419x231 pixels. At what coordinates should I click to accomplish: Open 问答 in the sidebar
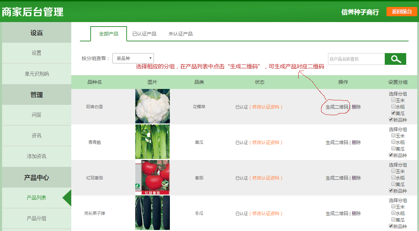(x=37, y=115)
